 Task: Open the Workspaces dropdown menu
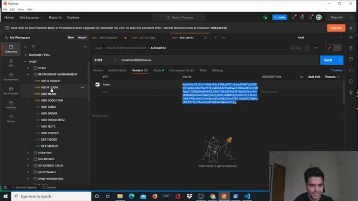(31, 17)
